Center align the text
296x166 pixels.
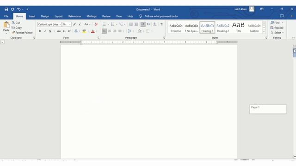(110, 31)
